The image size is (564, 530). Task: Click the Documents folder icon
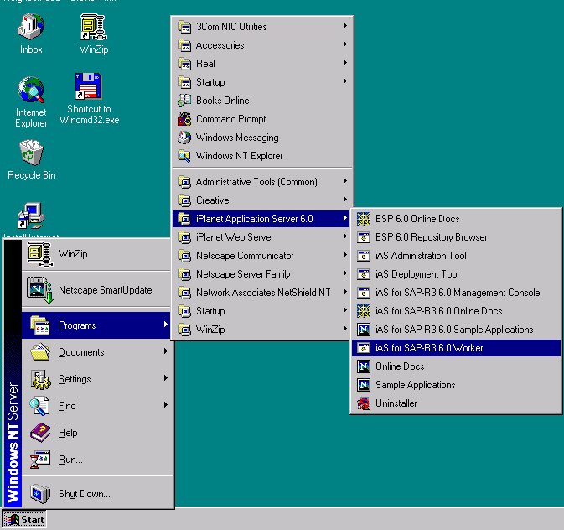(40, 352)
